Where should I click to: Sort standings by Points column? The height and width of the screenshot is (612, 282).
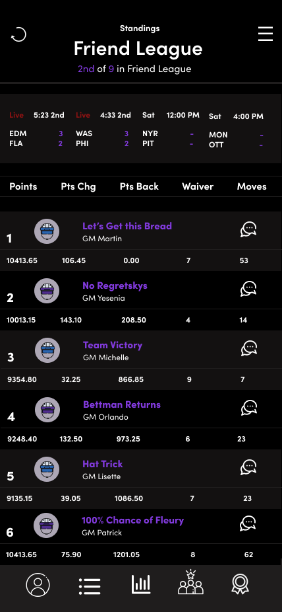click(x=23, y=186)
